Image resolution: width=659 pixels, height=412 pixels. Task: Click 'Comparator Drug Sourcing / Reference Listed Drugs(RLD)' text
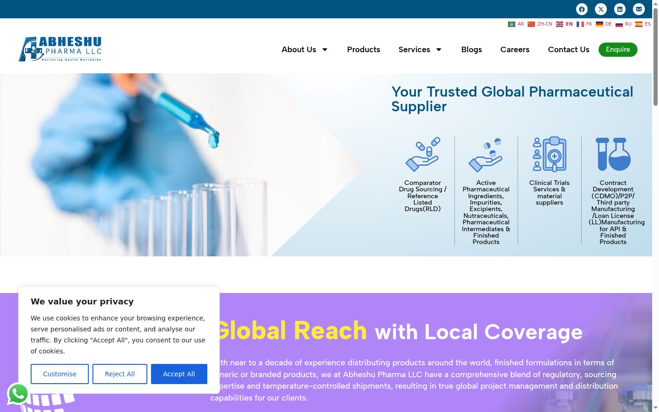(x=423, y=196)
